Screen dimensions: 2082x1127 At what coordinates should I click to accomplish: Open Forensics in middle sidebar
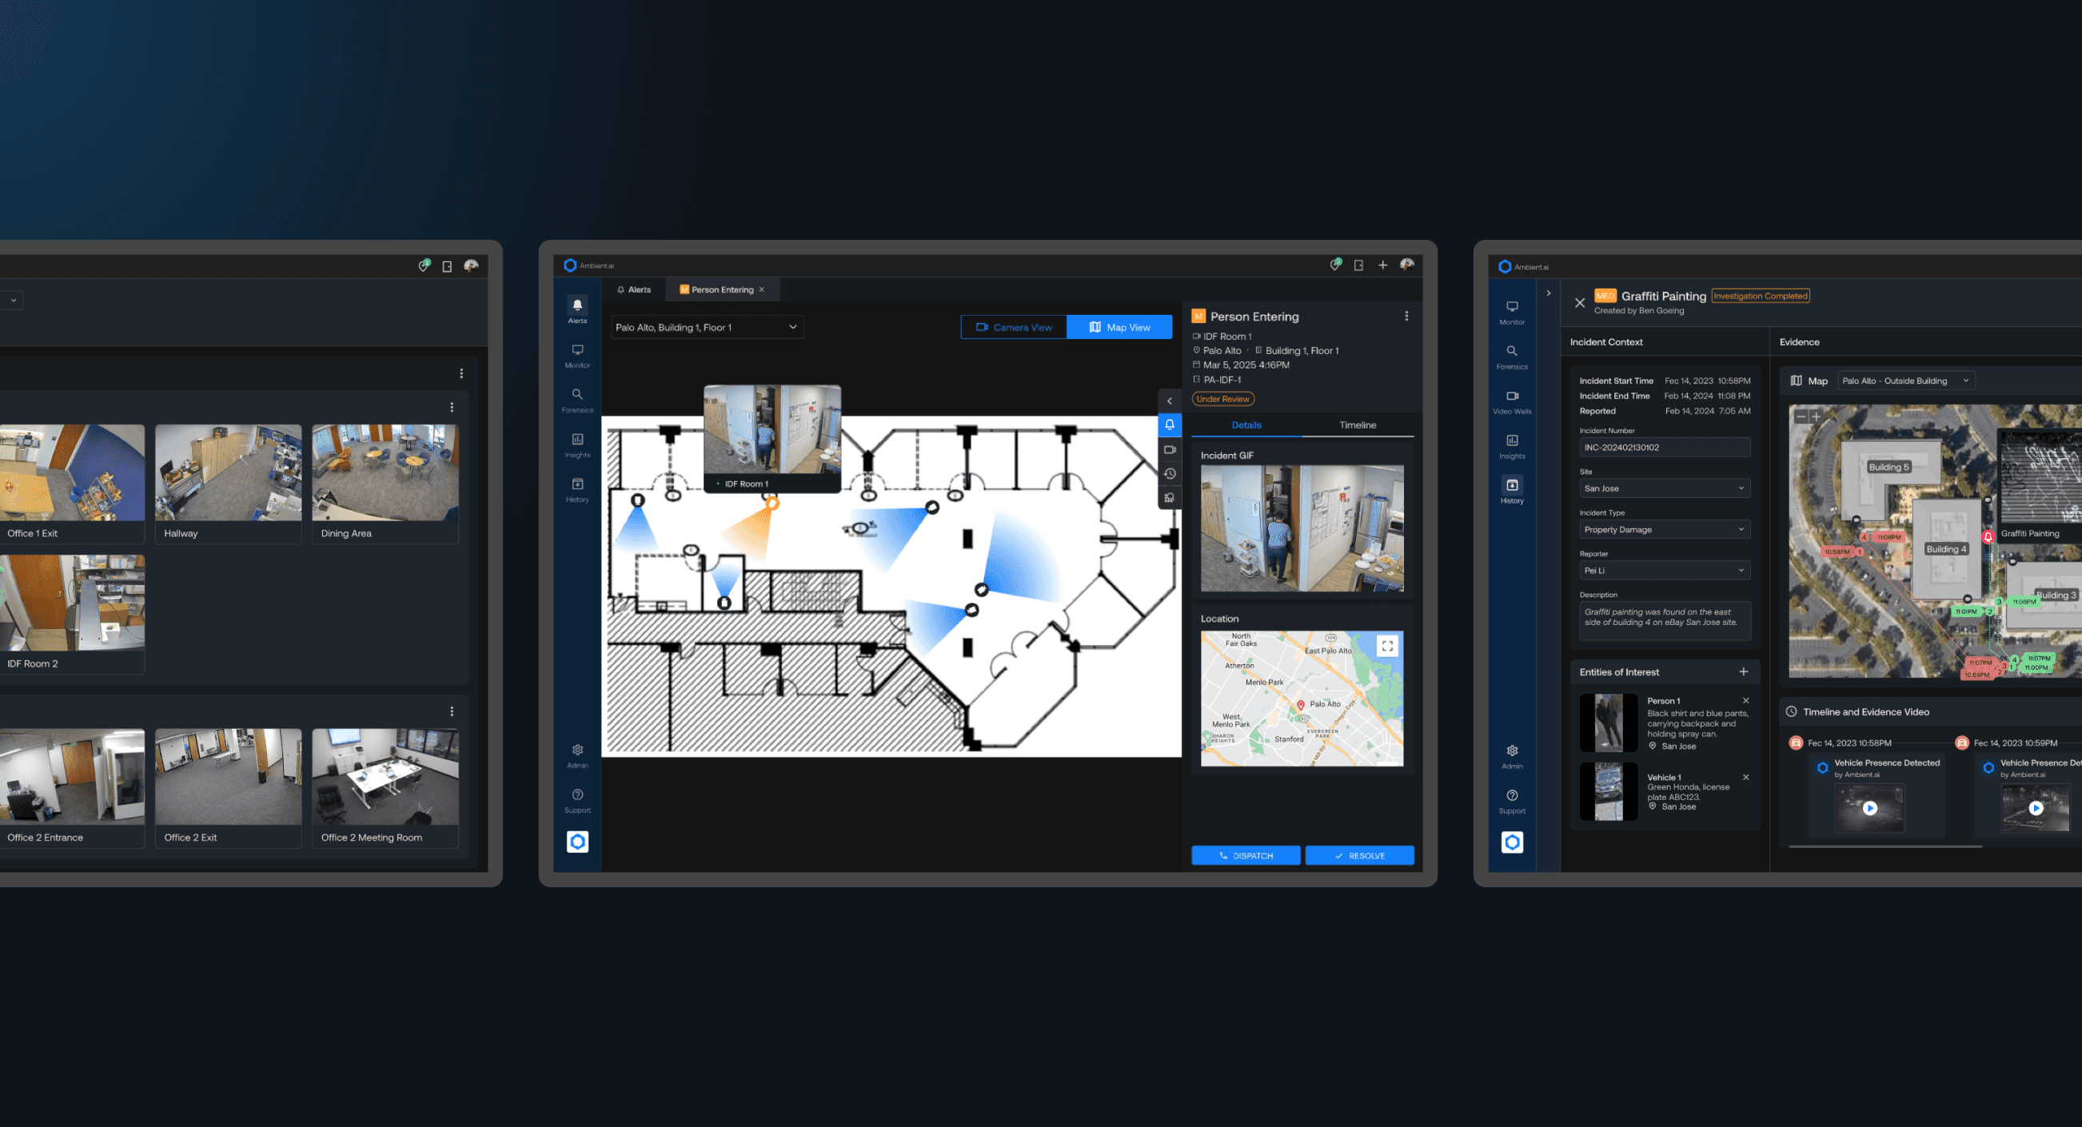point(577,399)
